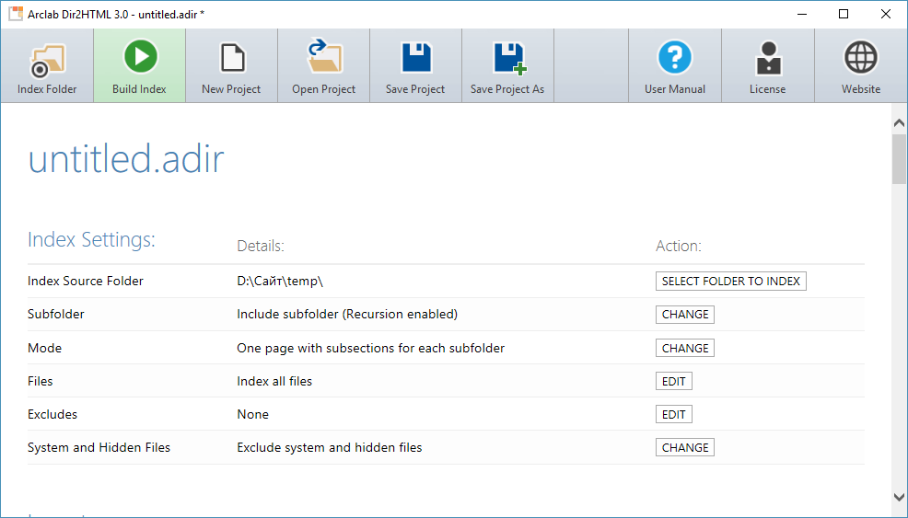Change the index Mode setting
The width and height of the screenshot is (908, 518).
point(685,349)
